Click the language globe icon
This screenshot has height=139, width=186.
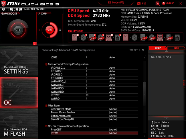tap(164, 3)
